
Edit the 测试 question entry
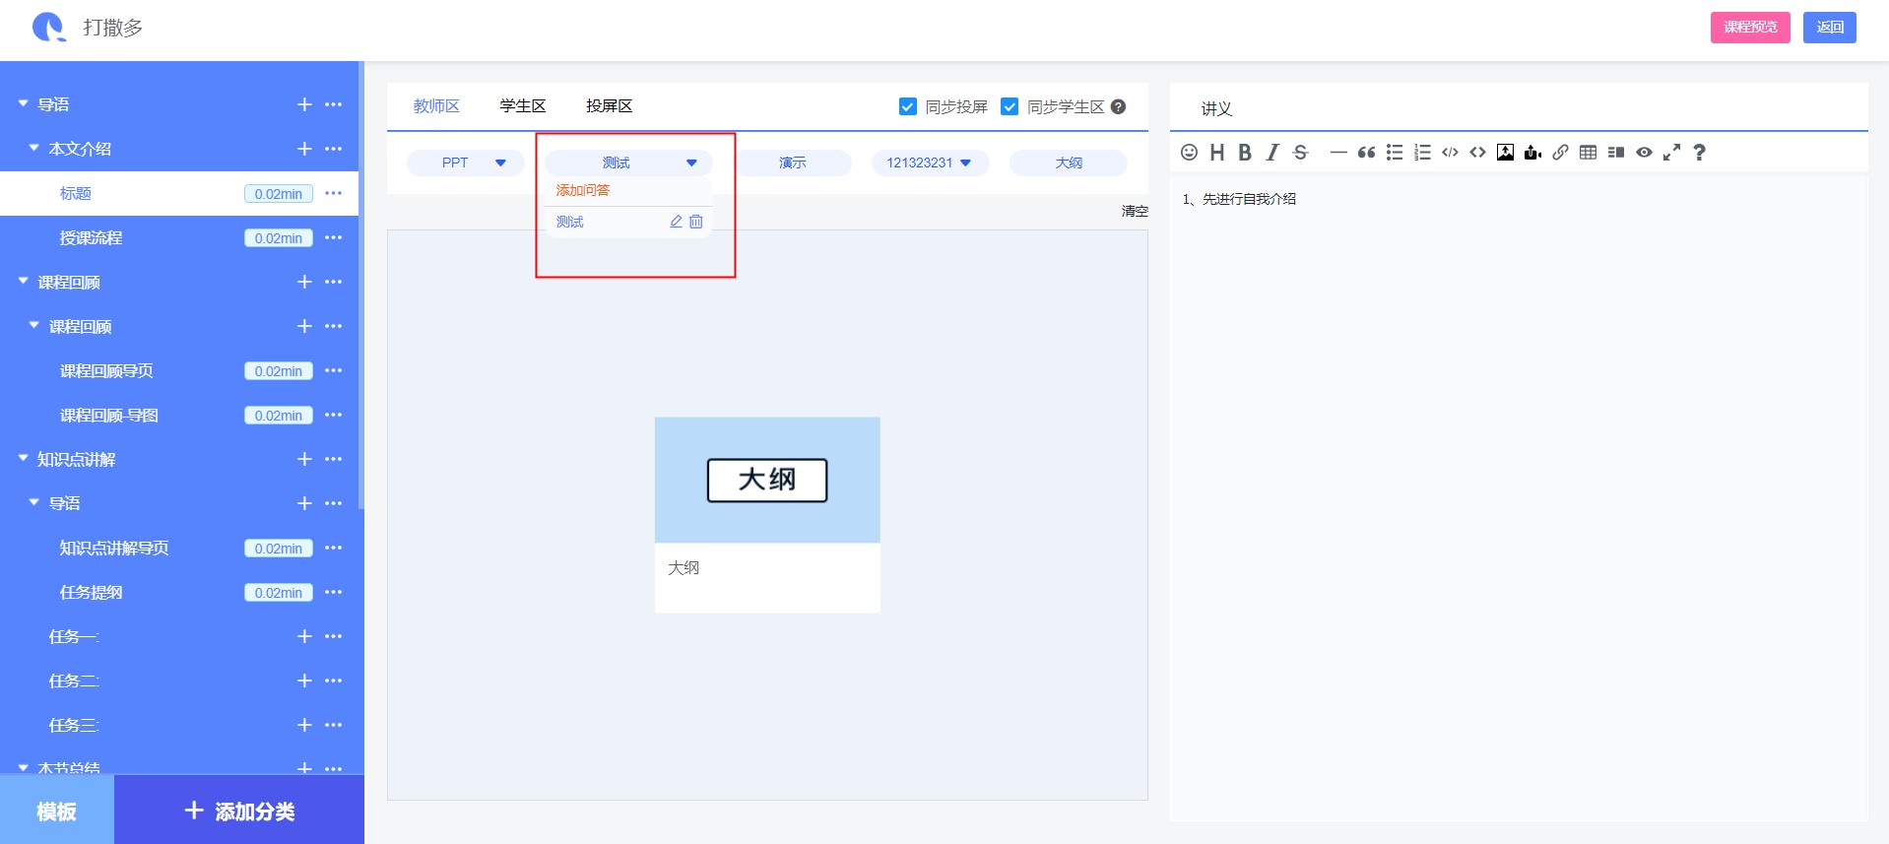click(x=676, y=222)
